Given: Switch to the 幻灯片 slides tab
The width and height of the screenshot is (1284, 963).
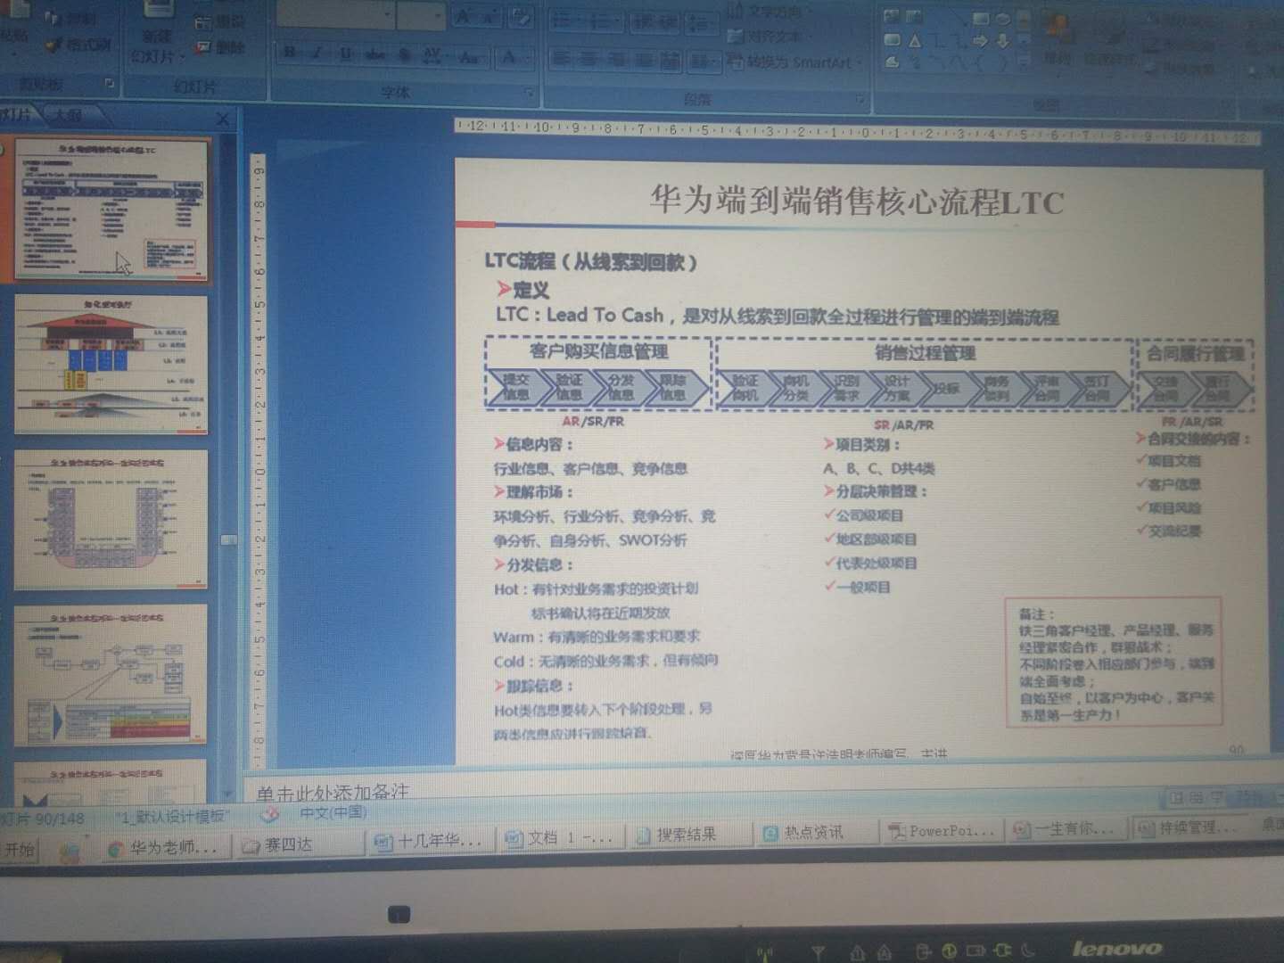Looking at the screenshot, I should click(20, 117).
